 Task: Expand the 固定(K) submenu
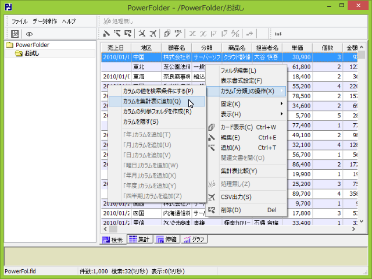click(246, 104)
